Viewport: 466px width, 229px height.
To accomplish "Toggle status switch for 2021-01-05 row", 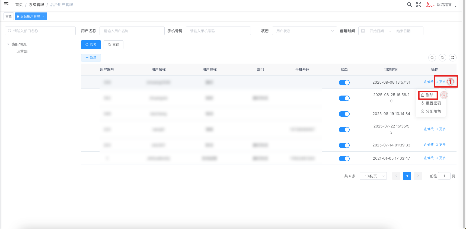I will (344, 159).
